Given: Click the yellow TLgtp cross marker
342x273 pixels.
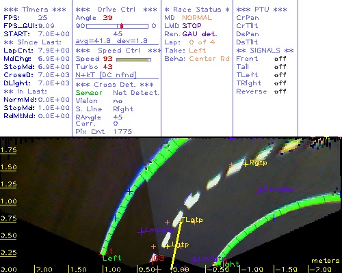Looking at the screenshot, I should (x=182, y=220).
